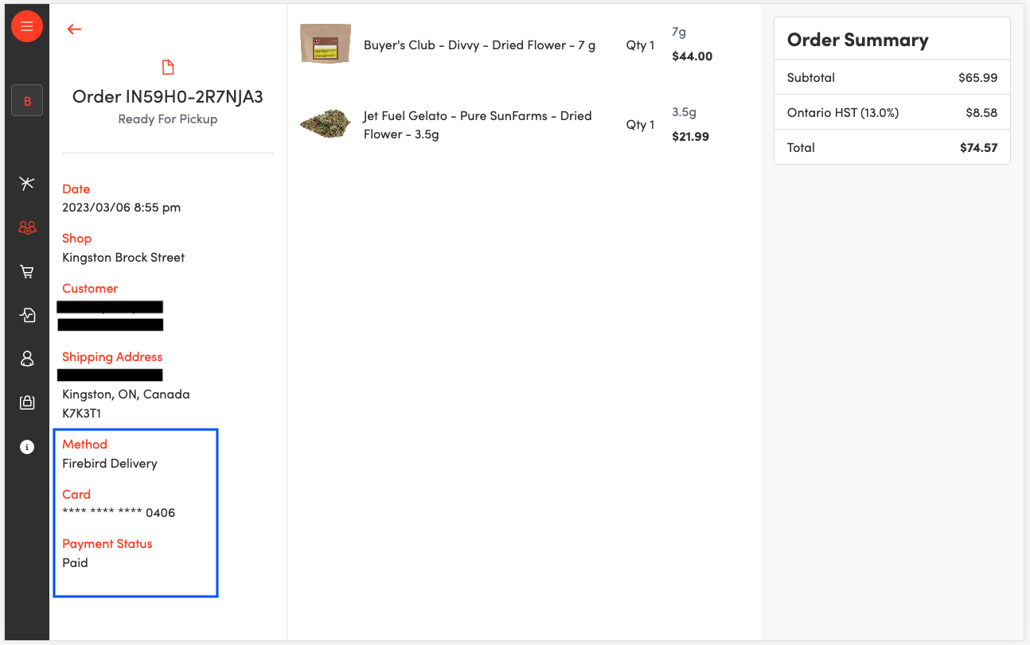
Task: Select the customers group sidebar icon
Action: 27,228
